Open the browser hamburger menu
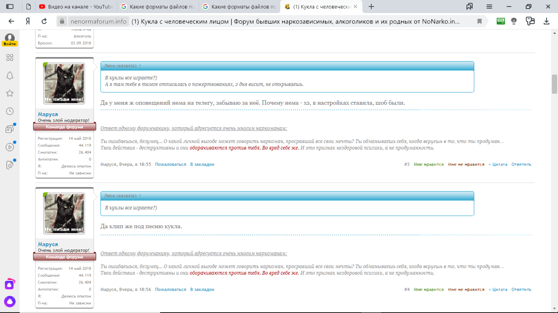This screenshot has width=558, height=313. click(x=489, y=7)
